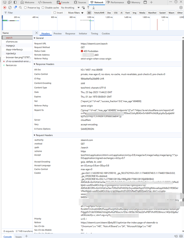
Task: Switch to the Response tab
Action: tap(70, 34)
